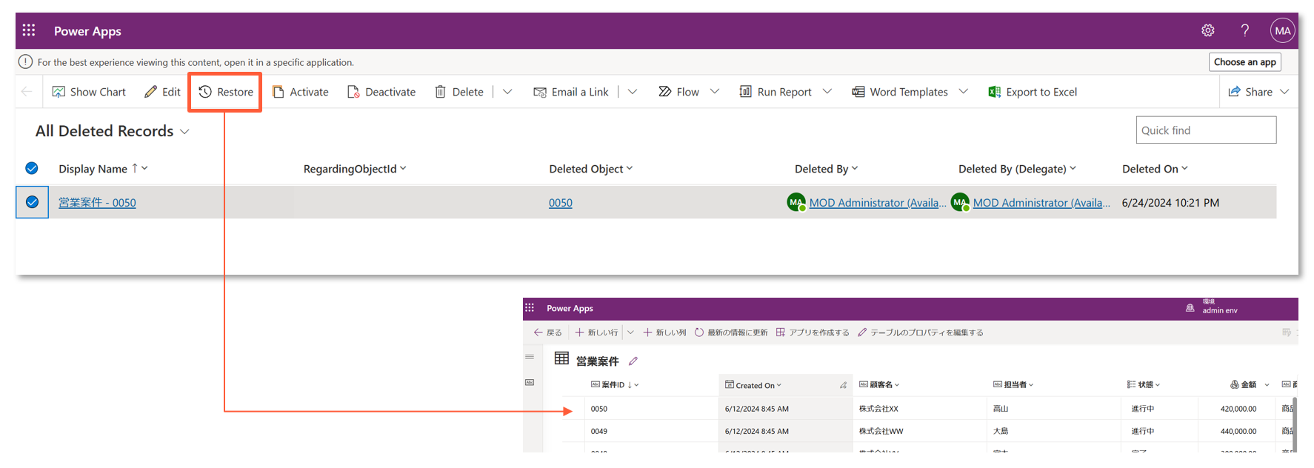Click the 6/24/2024 10:21 PM cell
Viewport: 1314px width, 468px height.
coord(1170,203)
